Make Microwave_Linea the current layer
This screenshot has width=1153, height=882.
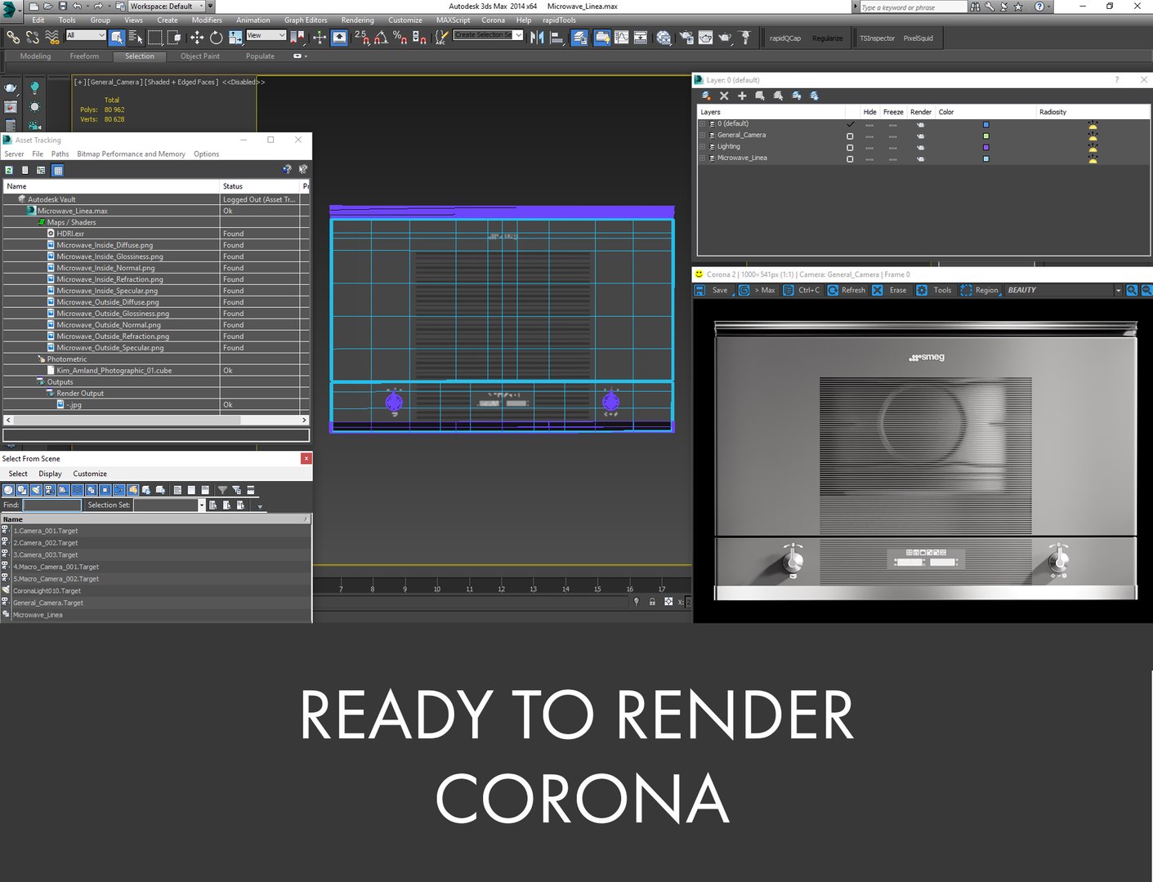850,158
